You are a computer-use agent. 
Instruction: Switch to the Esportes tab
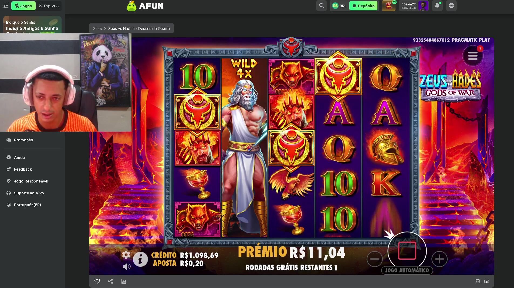[49, 6]
